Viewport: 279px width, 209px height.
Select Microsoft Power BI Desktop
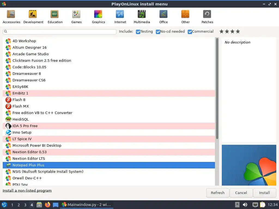[x=109, y=145]
